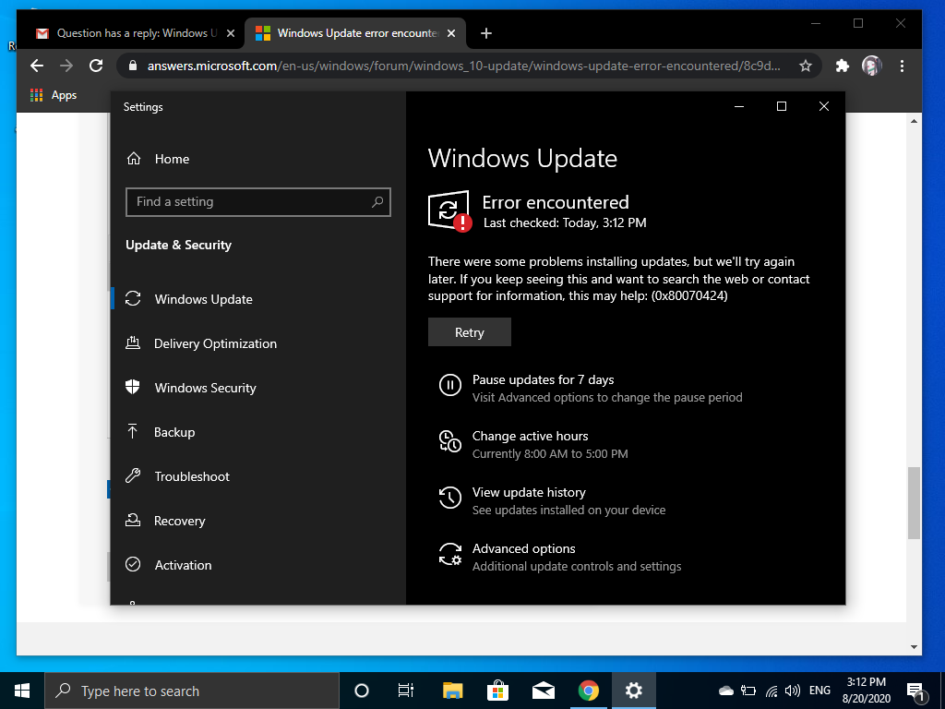The width and height of the screenshot is (945, 709).
Task: Reload the page in Chrome
Action: (x=96, y=66)
